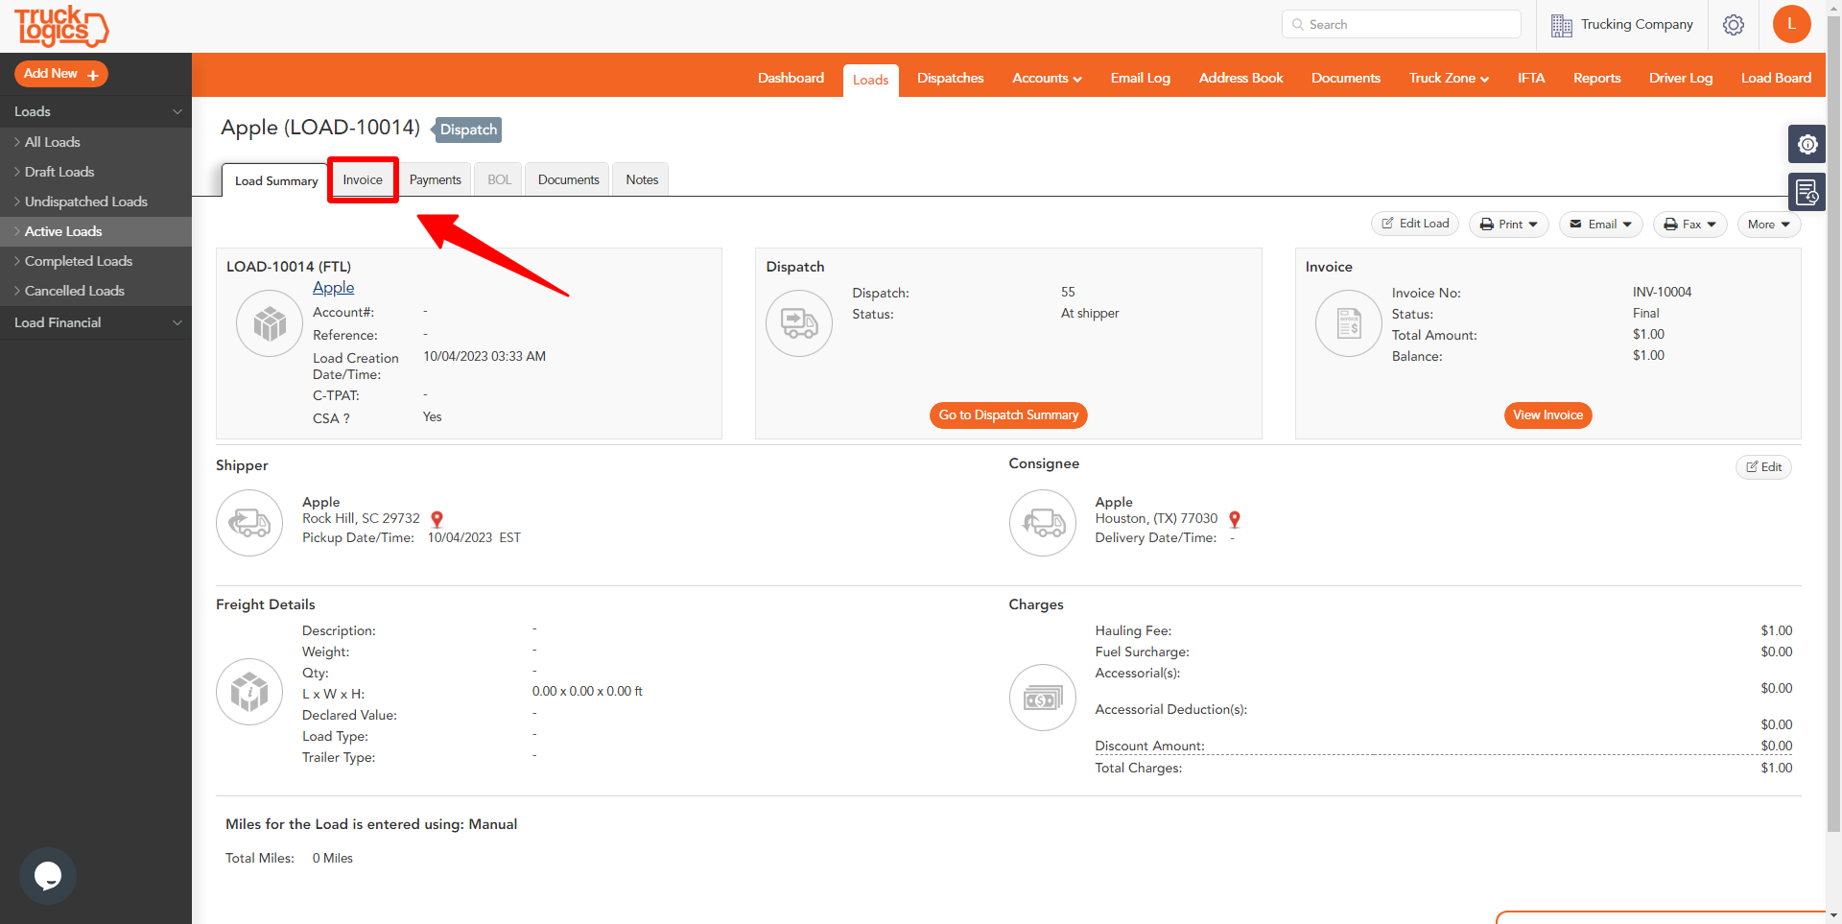This screenshot has width=1842, height=924.
Task: Click the Go to Dispatch Summary button
Action: pos(1007,415)
